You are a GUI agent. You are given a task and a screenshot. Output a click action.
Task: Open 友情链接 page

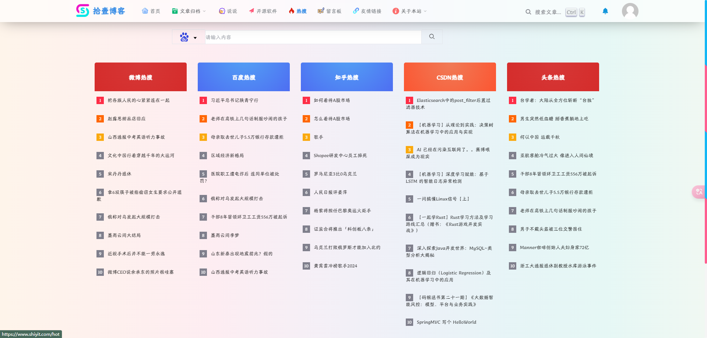(x=367, y=11)
